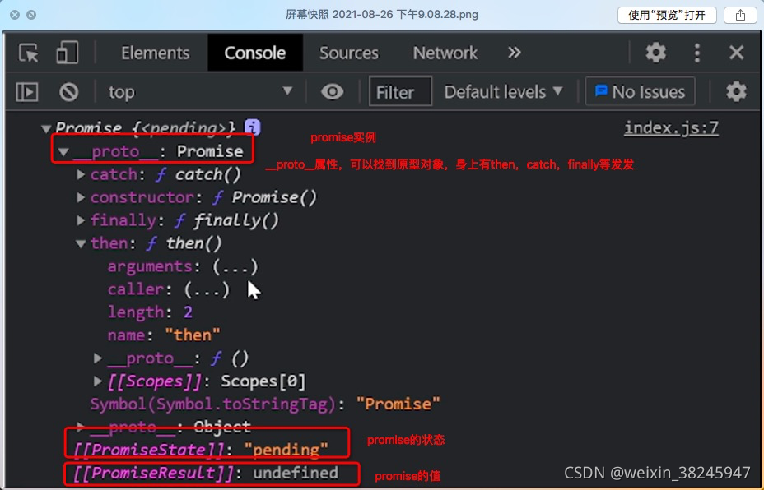764x490 pixels.
Task: Collapse the then: f then() entry
Action: 81,243
